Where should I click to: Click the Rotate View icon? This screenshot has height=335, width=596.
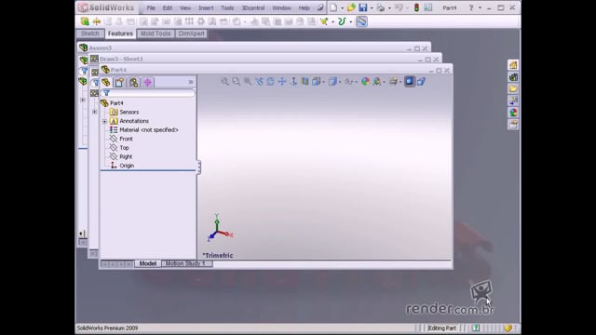(x=270, y=81)
